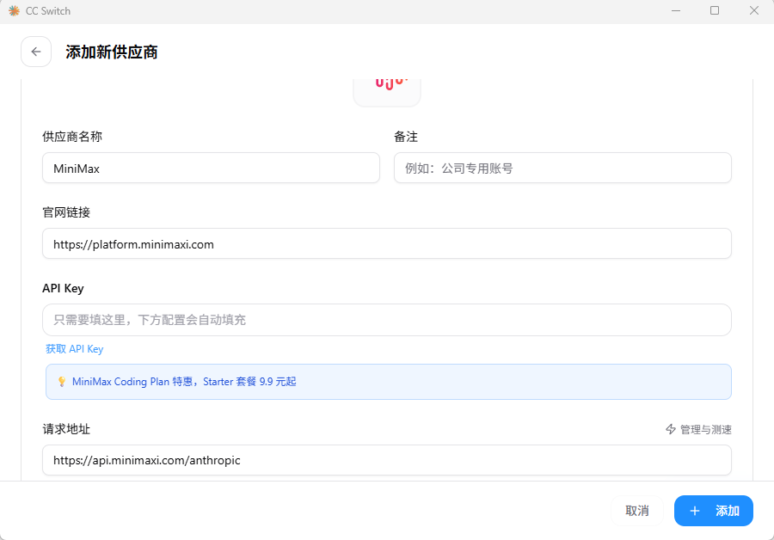This screenshot has height=540, width=774.
Task: Focus the API Key input field
Action: [386, 320]
